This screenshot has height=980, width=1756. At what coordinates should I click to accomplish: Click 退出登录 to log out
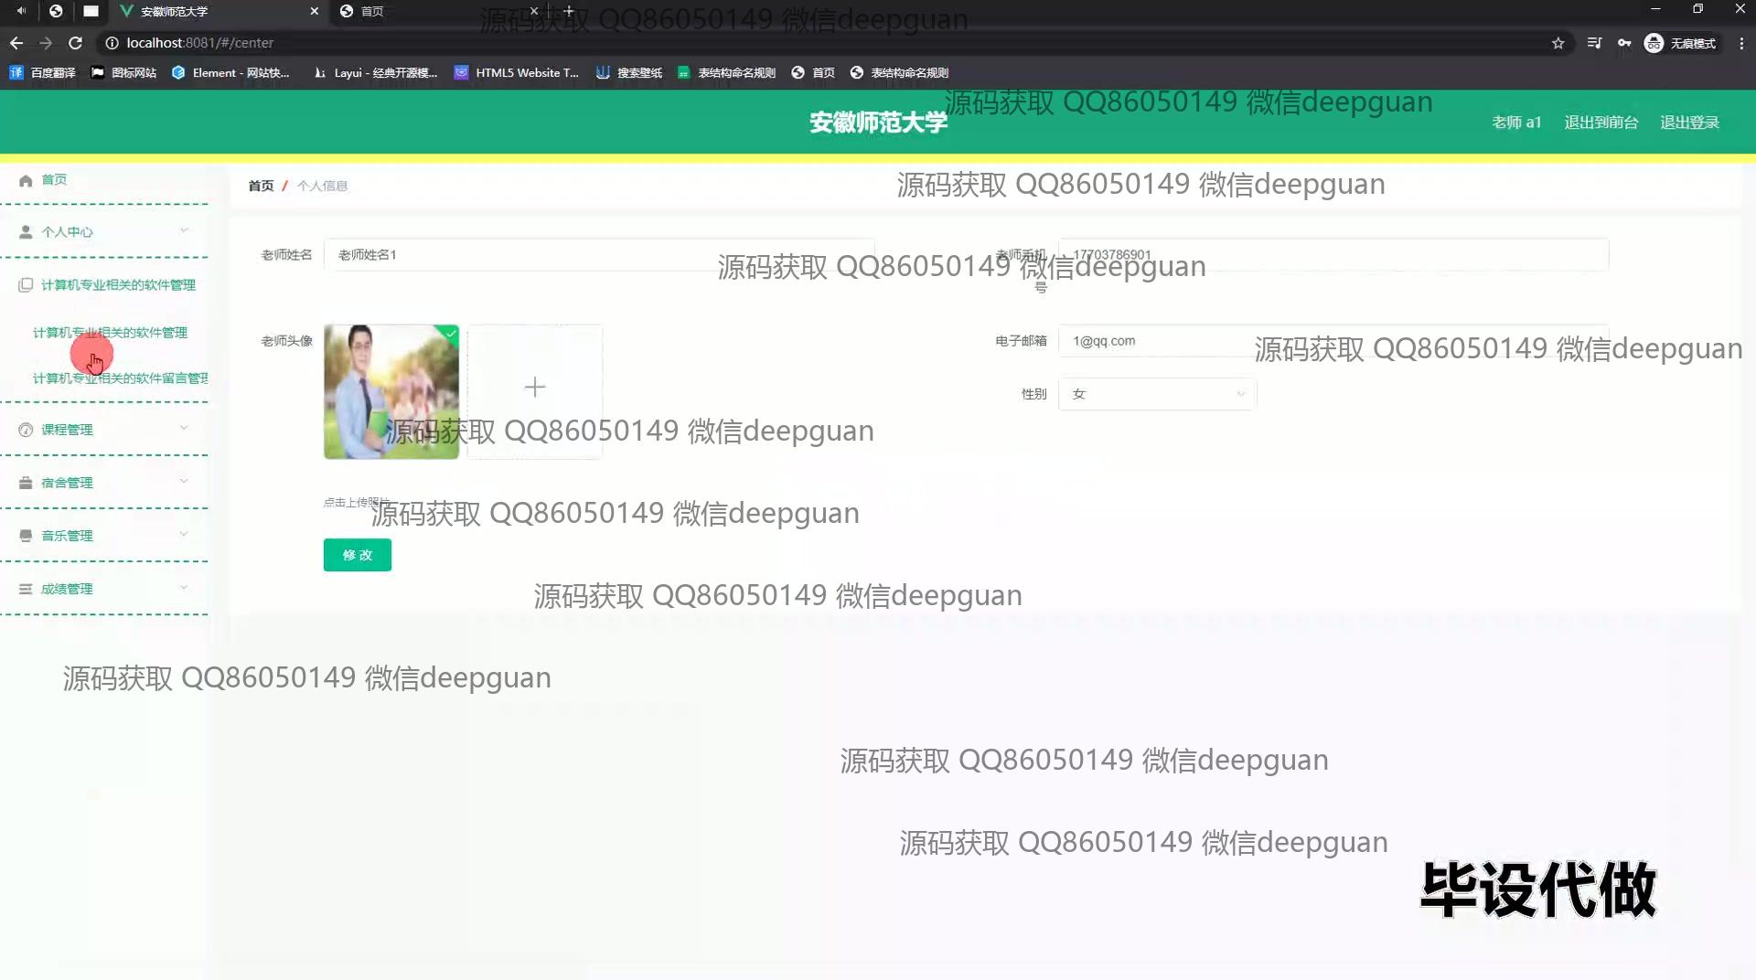(x=1689, y=122)
